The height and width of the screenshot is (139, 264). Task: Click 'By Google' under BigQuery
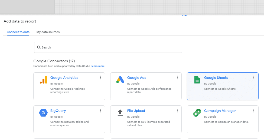(x=56, y=117)
